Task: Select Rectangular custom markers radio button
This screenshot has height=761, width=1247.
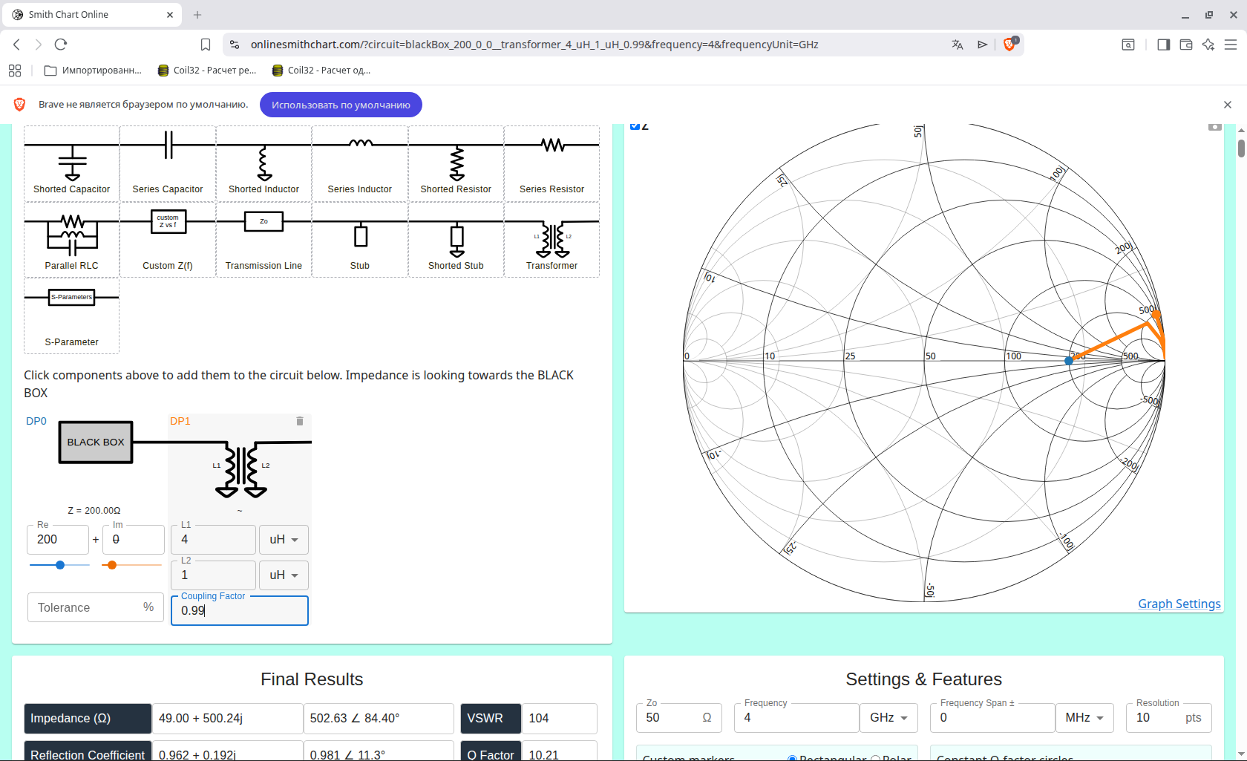Action: (x=792, y=758)
